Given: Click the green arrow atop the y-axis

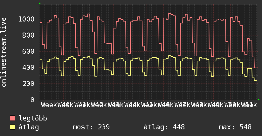Looking at the screenshot, I should (40, 3).
